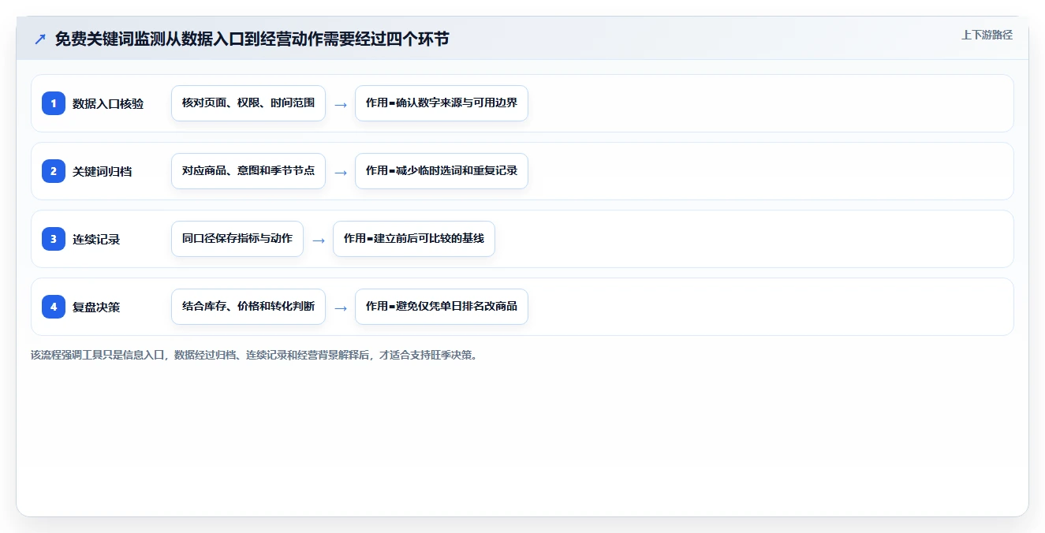This screenshot has height=533, width=1045.
Task: Select the 连续记录 step label
Action: pos(96,239)
